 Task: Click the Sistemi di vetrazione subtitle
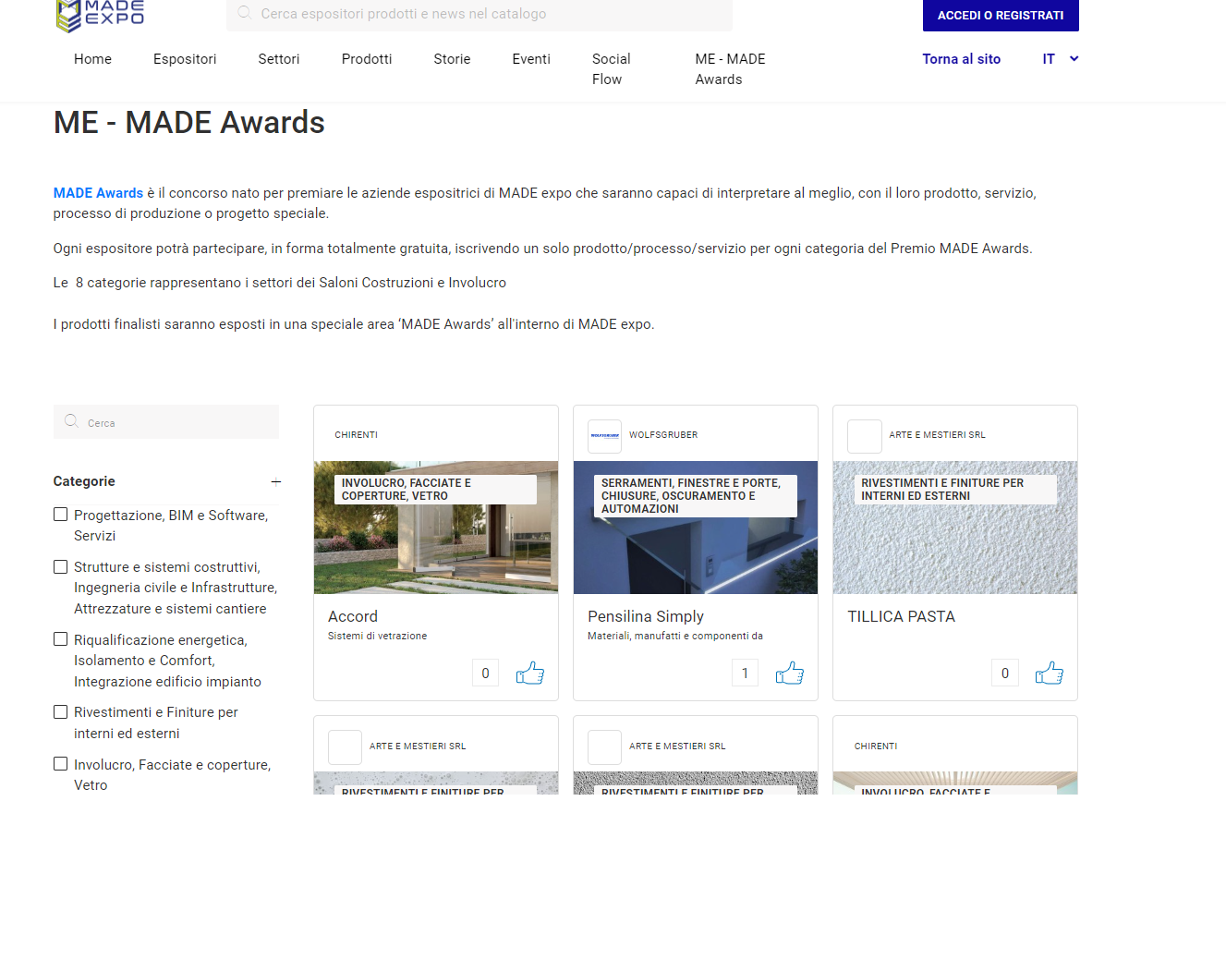pos(378,636)
